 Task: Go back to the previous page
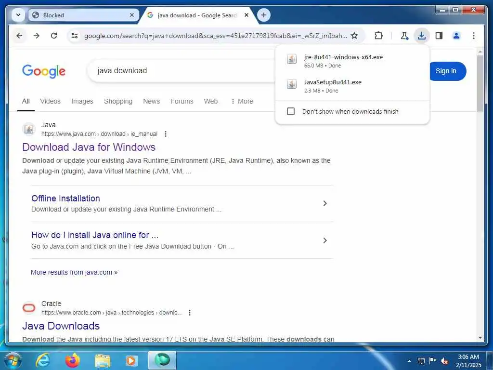(x=19, y=36)
